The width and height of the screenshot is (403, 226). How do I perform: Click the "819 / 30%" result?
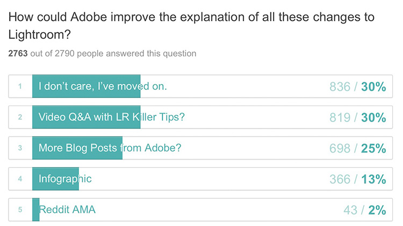(358, 118)
